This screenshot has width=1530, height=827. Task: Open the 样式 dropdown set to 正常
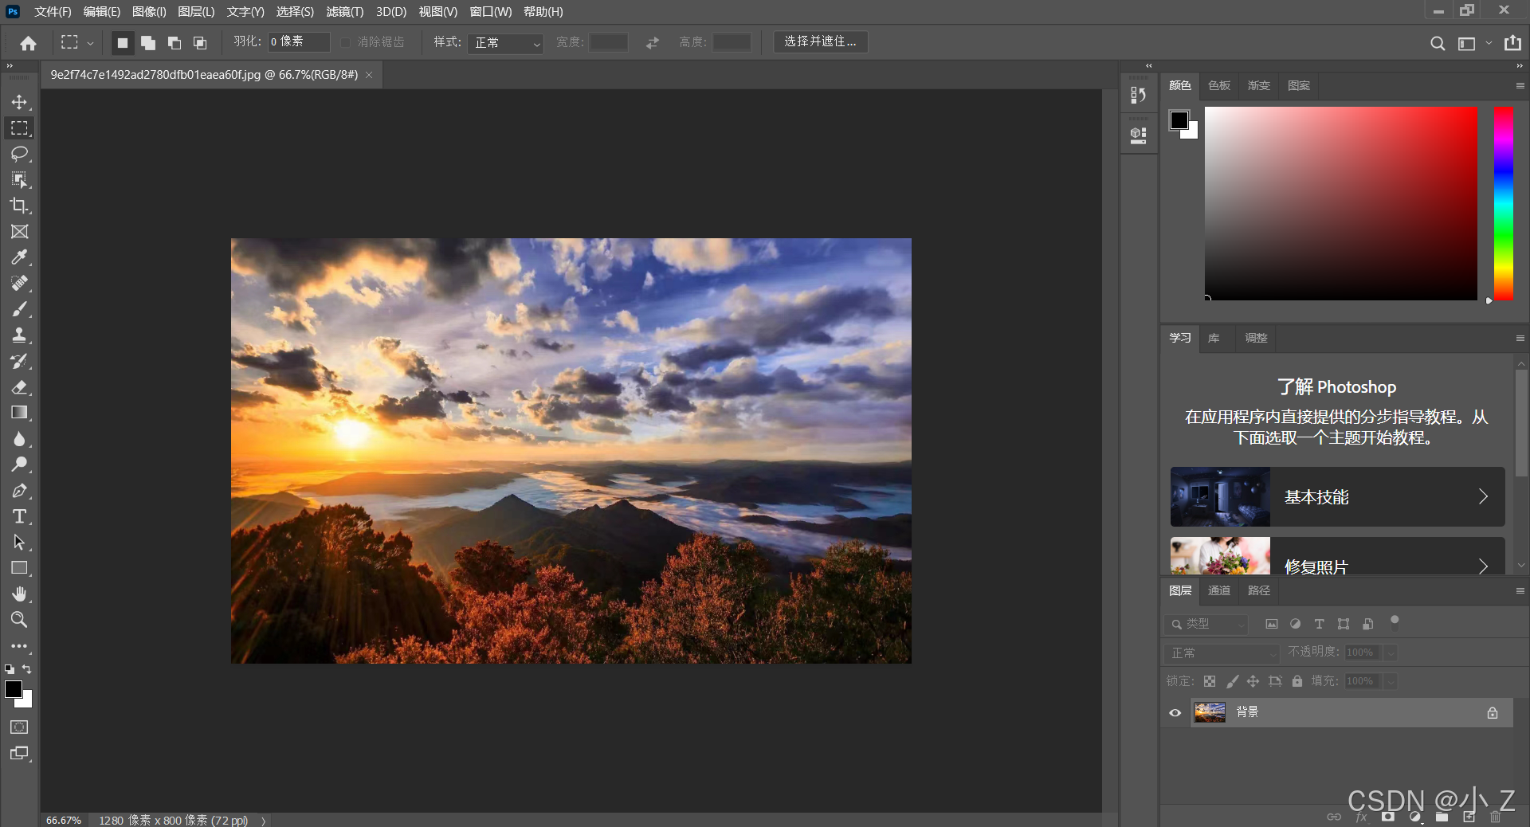click(x=505, y=43)
